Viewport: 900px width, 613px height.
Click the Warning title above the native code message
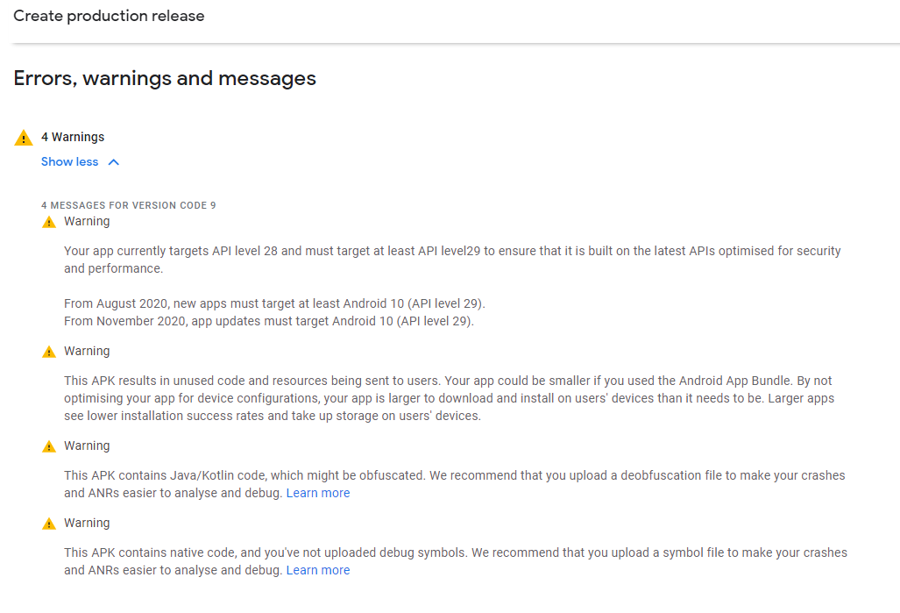[x=87, y=523]
